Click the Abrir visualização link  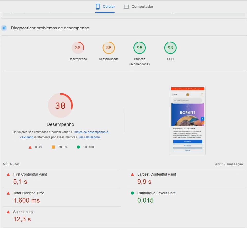[229, 164]
